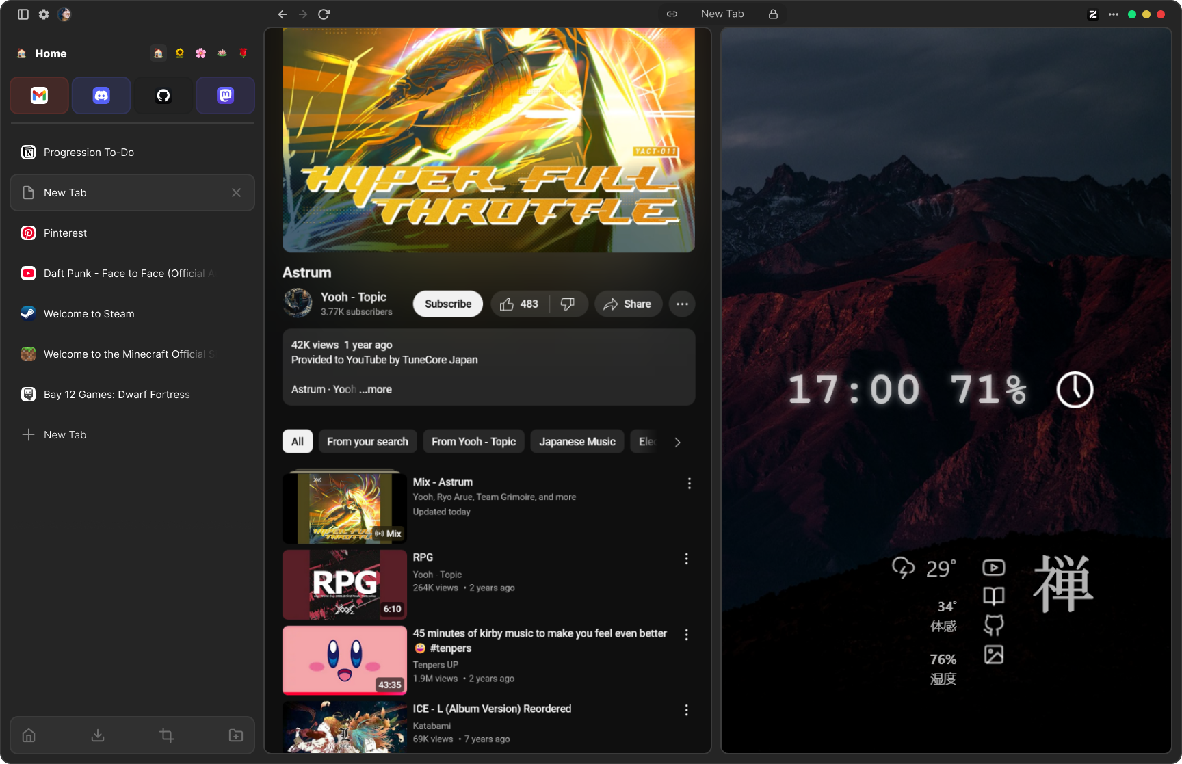Expand the description with ...more
This screenshot has height=764, width=1182.
pos(376,389)
